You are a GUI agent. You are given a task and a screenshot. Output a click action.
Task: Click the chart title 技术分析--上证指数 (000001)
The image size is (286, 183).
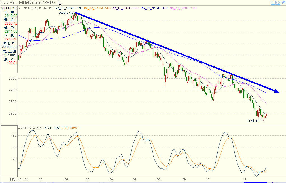point(23,3)
